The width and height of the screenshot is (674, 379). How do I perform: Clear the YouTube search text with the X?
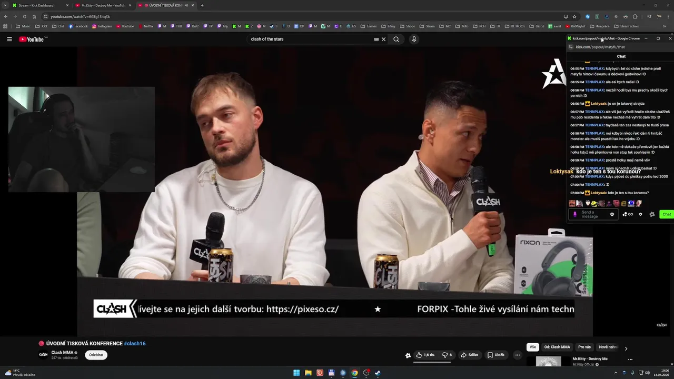383,39
